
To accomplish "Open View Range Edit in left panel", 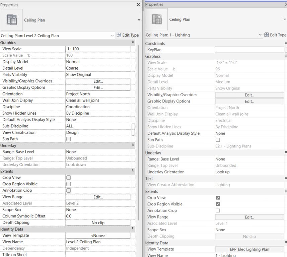I will [98, 197].
